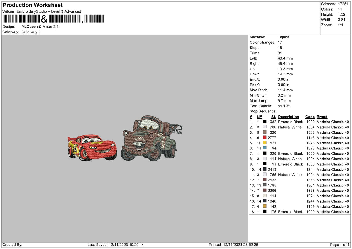Click the 'Stop Sequence:' heading
Screen dimensions: 352x249
tap(263, 111)
